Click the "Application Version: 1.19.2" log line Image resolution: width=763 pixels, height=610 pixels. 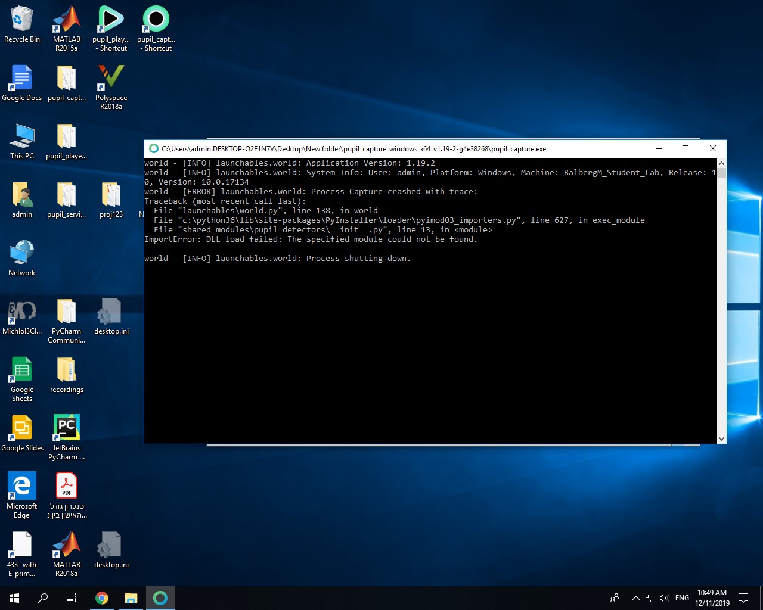pos(290,163)
